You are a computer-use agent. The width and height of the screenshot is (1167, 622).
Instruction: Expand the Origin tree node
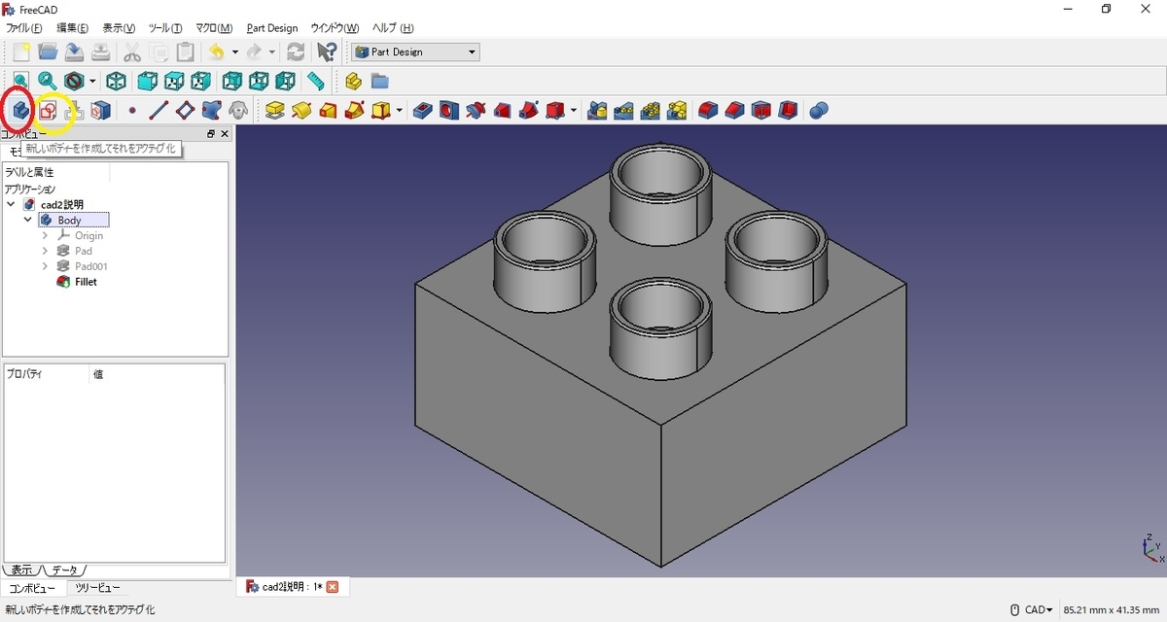tap(45, 236)
